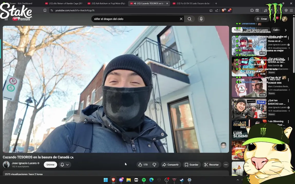
Task: Open Jose Ignacio Lucero's channel avatar
Action: (6, 165)
